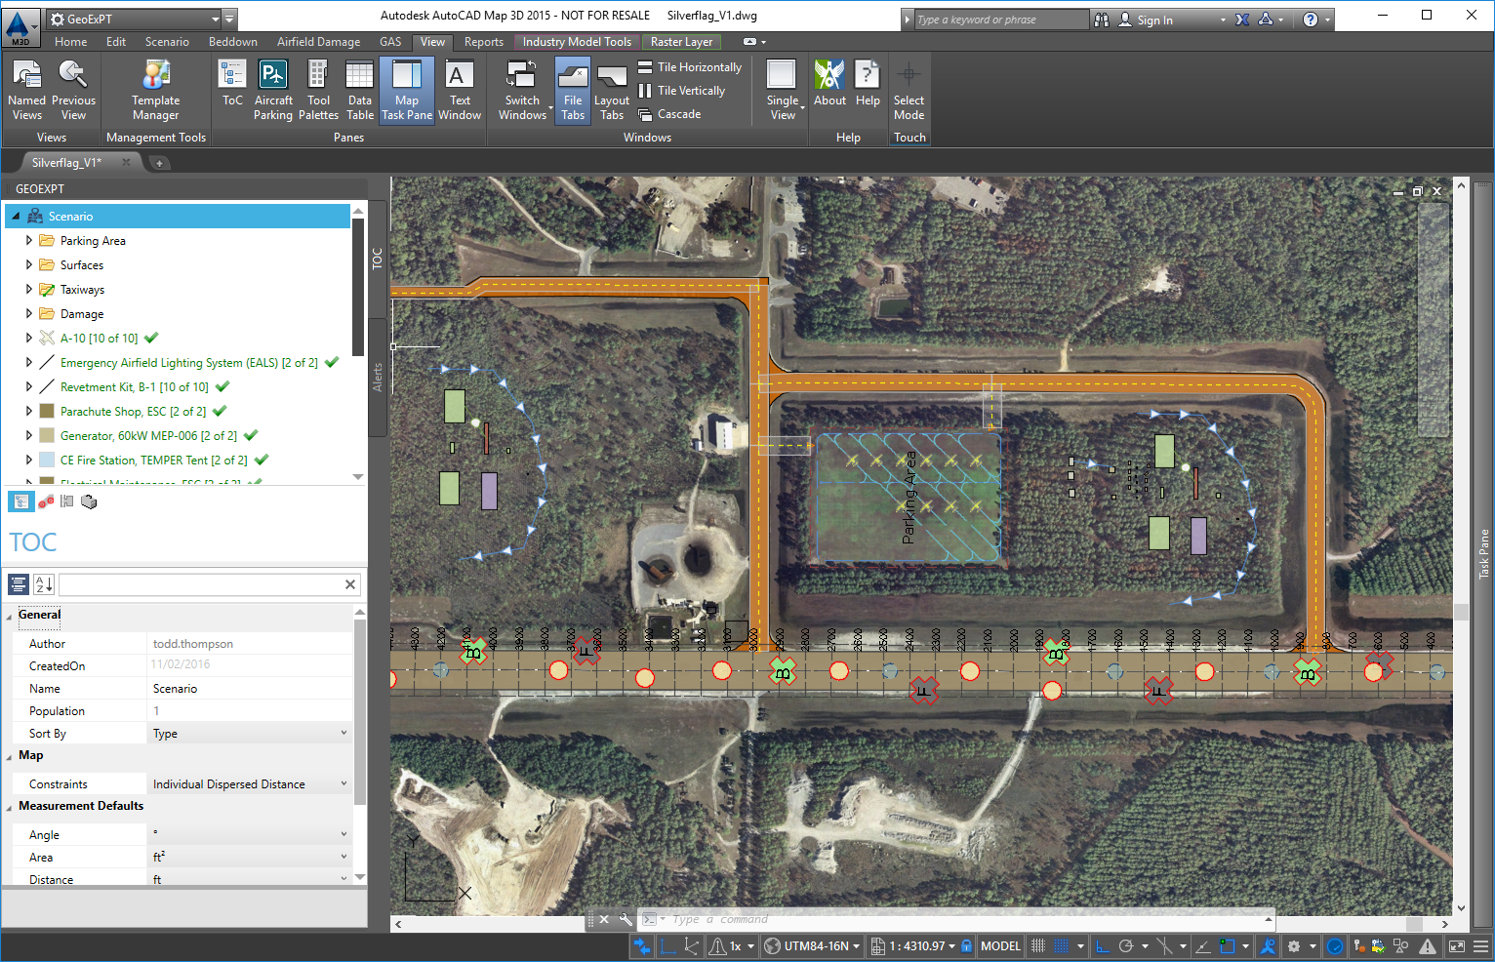Show the Data Table pane
Viewport: 1495px width, 962px height.
pos(360,90)
